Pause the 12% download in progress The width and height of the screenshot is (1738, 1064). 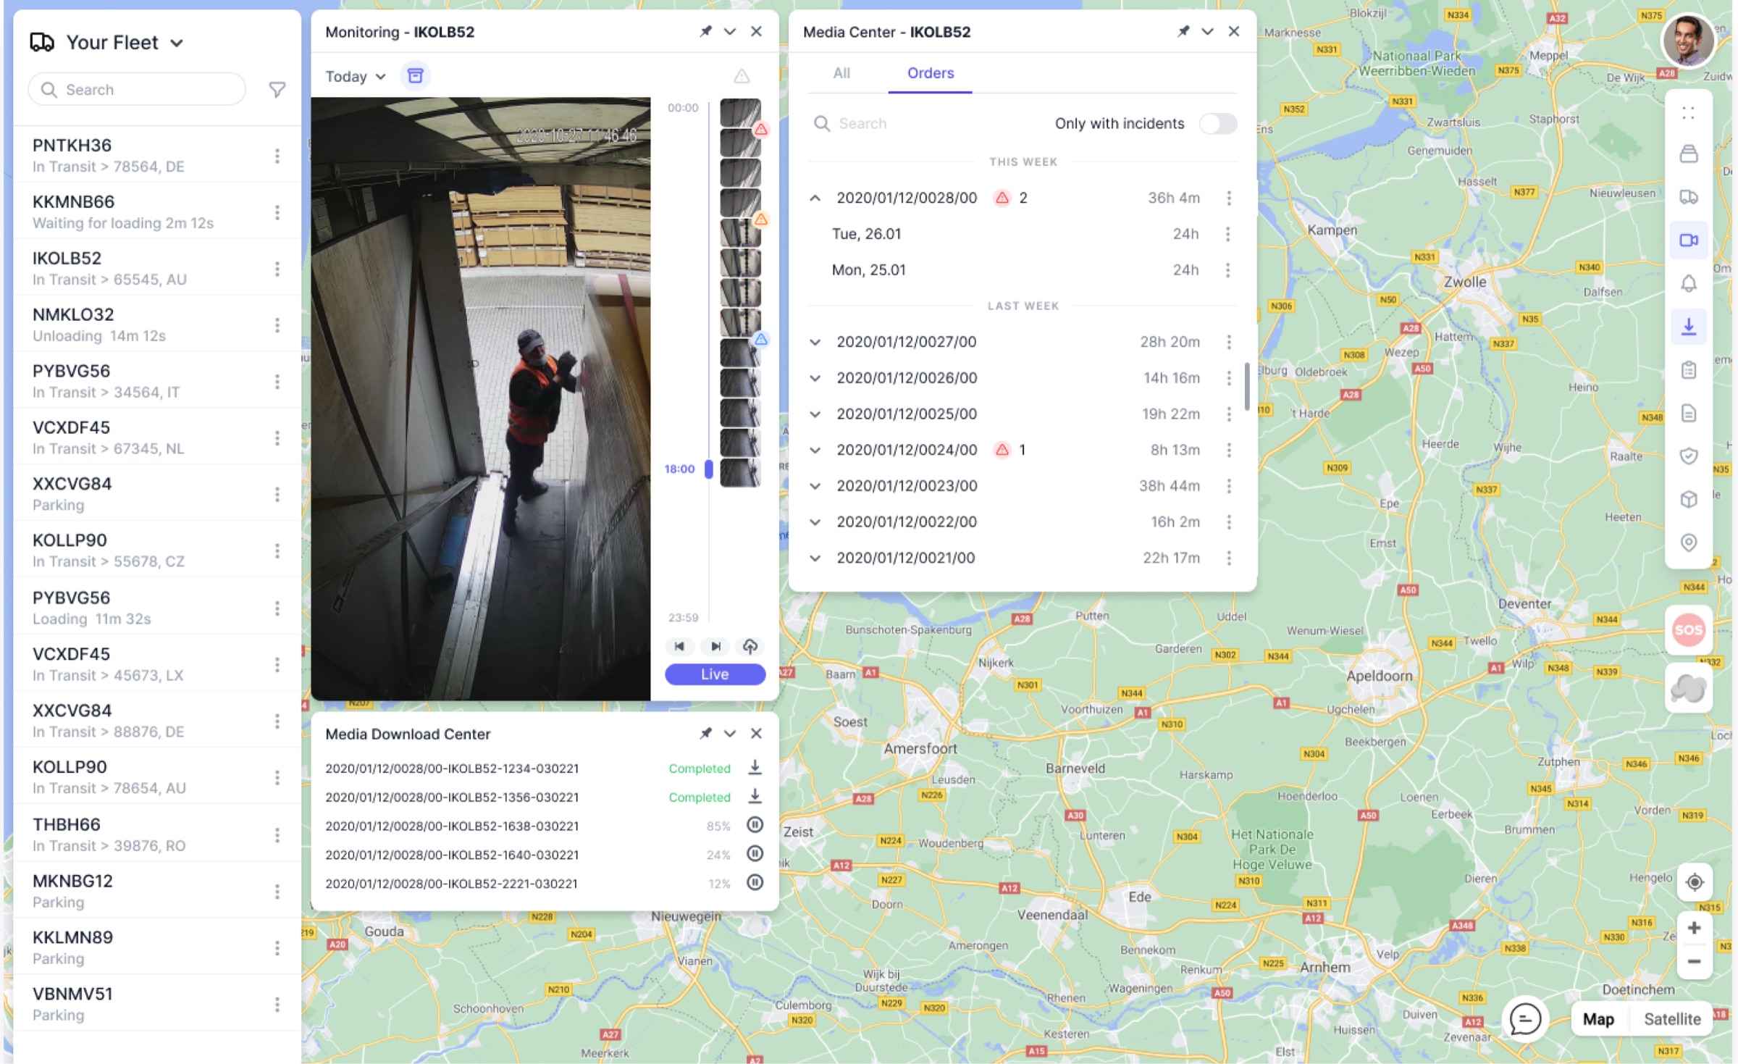[755, 883]
